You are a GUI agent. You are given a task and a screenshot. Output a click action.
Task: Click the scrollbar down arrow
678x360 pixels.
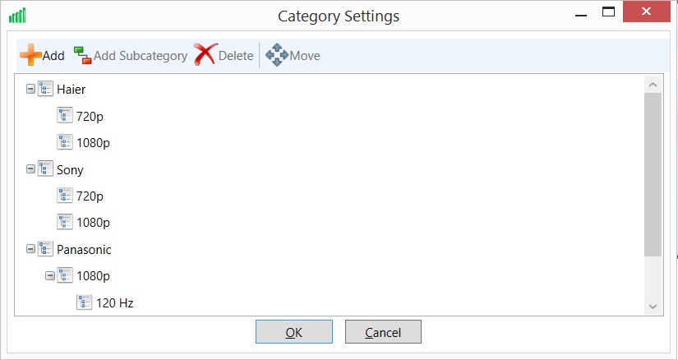click(653, 306)
